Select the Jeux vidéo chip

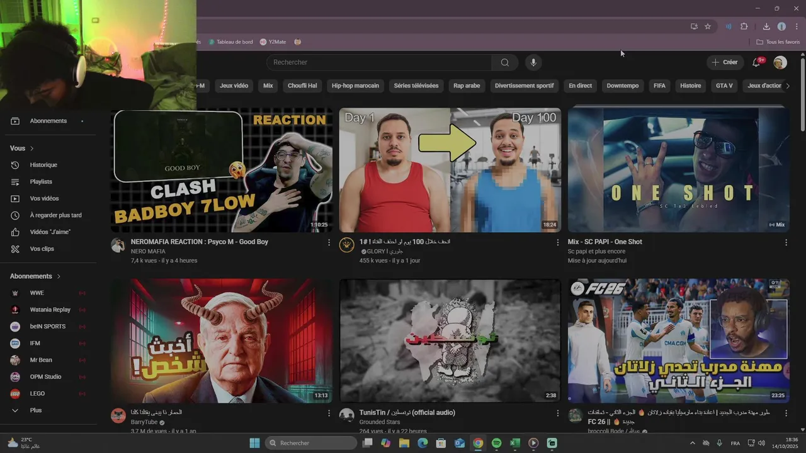[234, 86]
